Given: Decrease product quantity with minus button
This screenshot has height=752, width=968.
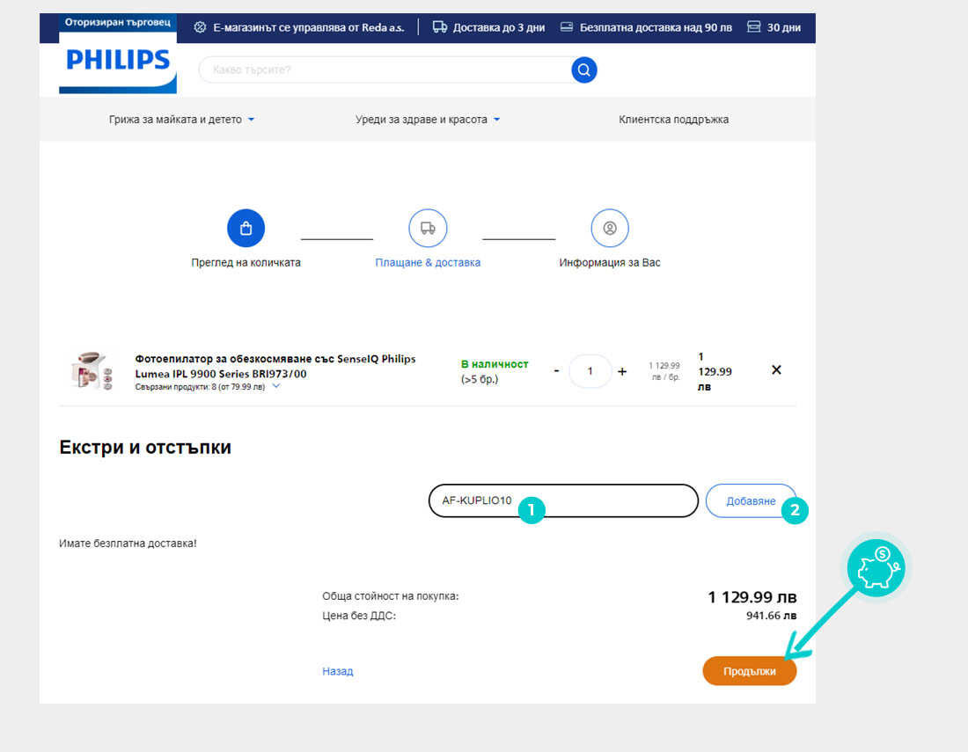Looking at the screenshot, I should 557,371.
